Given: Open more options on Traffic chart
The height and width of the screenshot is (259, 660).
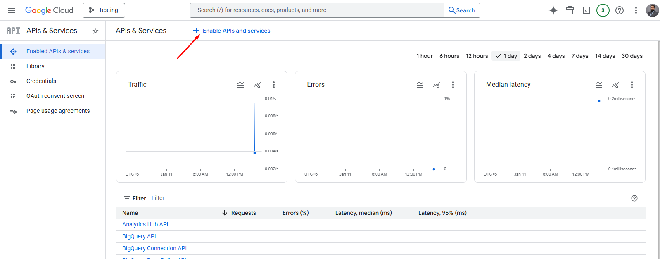Looking at the screenshot, I should tap(273, 85).
